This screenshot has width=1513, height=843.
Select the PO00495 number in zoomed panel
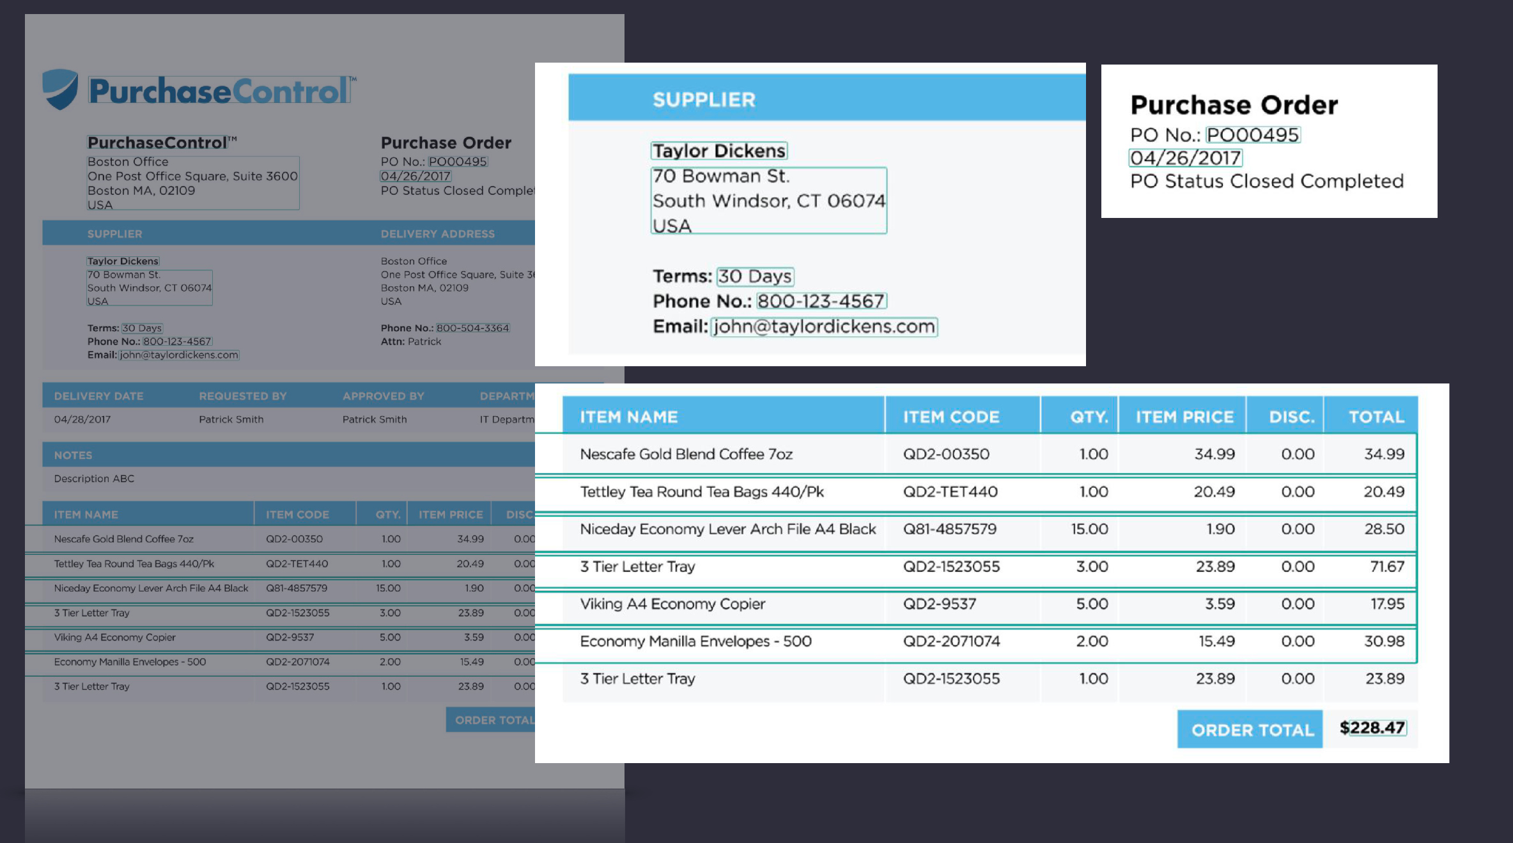point(1252,135)
